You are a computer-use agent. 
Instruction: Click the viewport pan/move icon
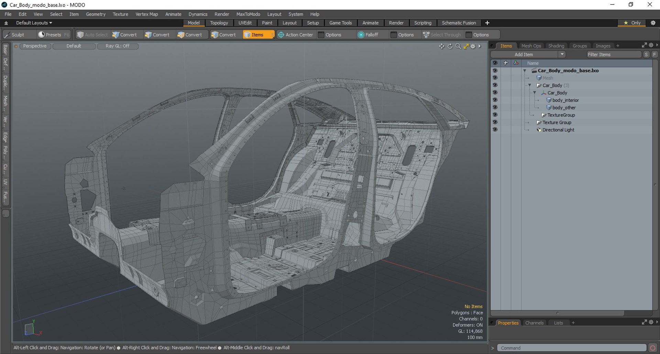[442, 46]
